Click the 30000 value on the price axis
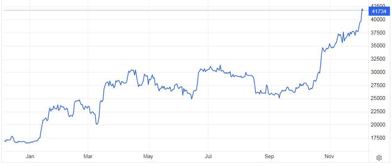The height and width of the screenshot is (163, 392). click(378, 72)
